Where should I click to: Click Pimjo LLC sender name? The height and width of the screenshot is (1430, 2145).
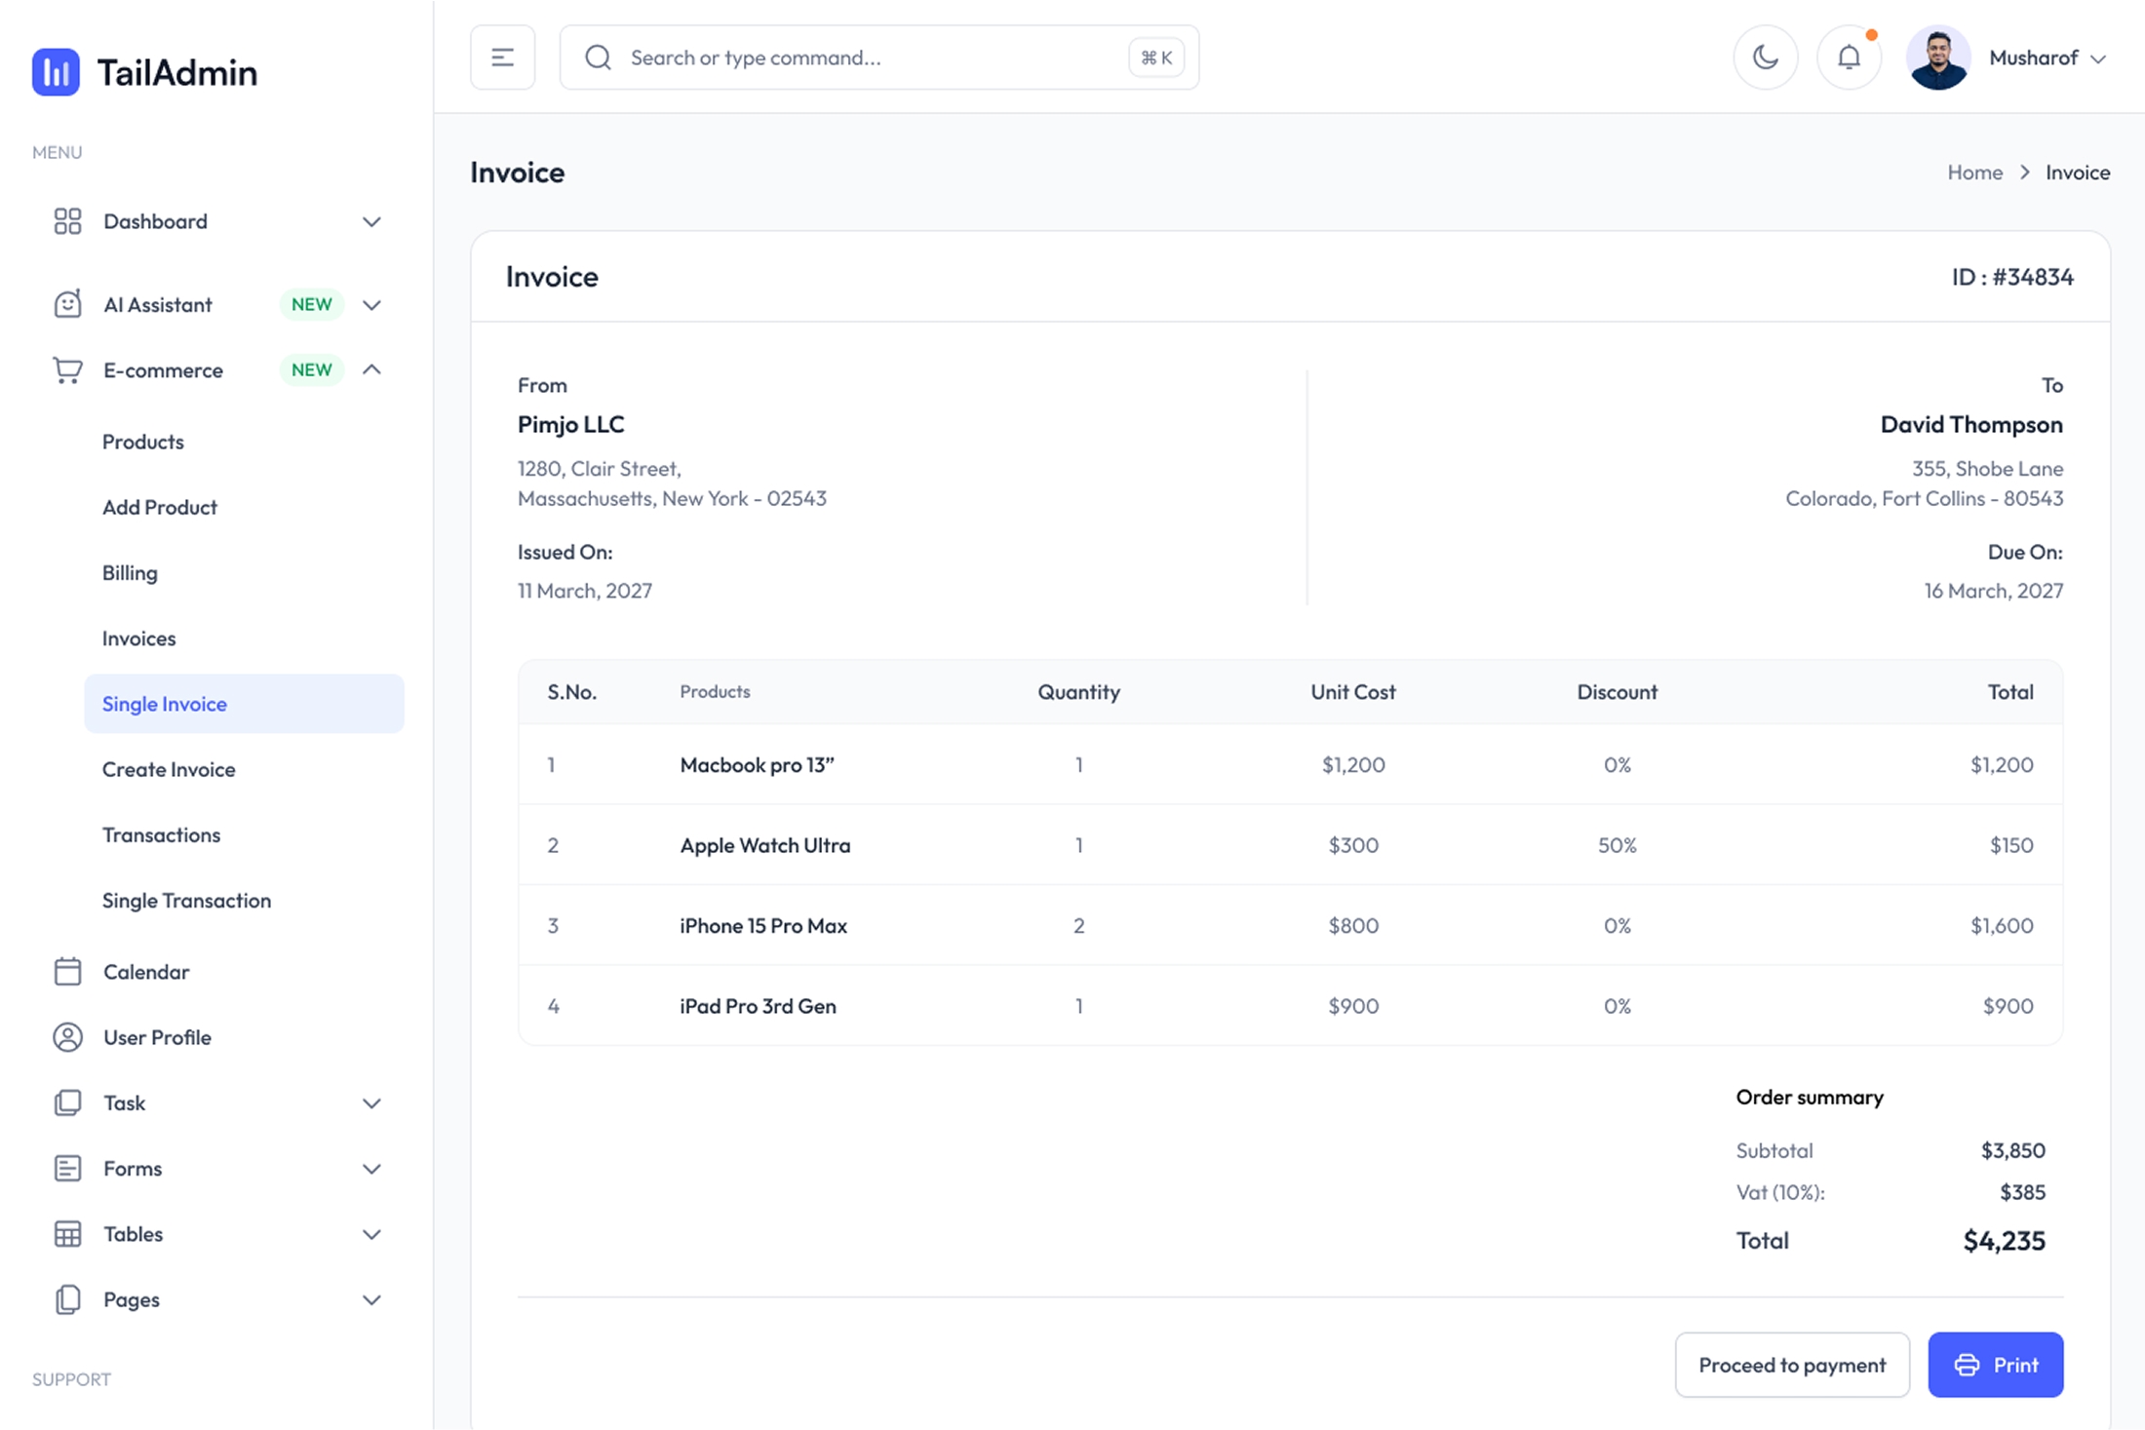(x=571, y=425)
